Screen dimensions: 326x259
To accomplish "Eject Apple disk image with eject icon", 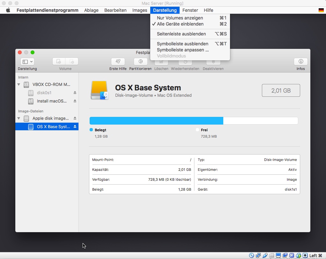I will [x=75, y=118].
